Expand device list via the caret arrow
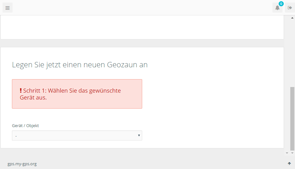Image resolution: width=295 pixels, height=169 pixels. point(139,136)
